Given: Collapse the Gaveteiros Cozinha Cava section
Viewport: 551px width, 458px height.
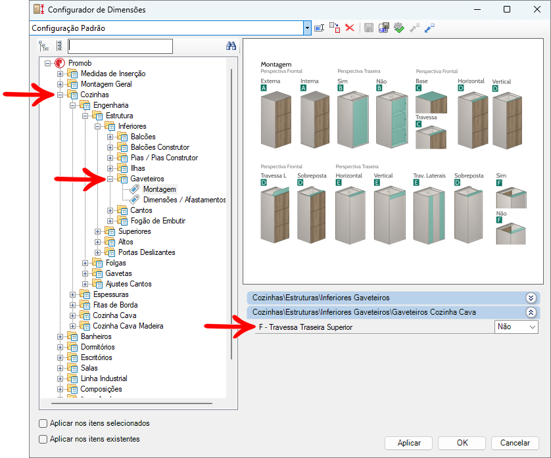Looking at the screenshot, I should [530, 313].
